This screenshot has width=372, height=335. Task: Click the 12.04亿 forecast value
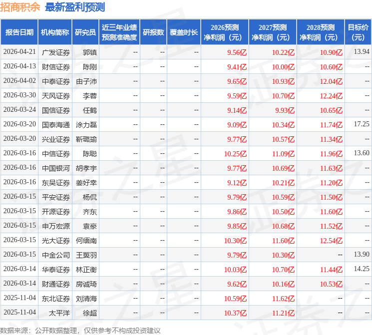[x=331, y=81]
